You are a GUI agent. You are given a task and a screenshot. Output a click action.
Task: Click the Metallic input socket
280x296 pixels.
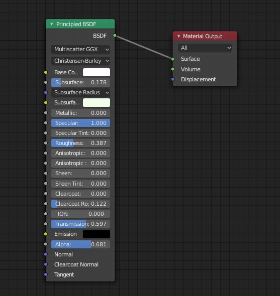tap(46, 113)
